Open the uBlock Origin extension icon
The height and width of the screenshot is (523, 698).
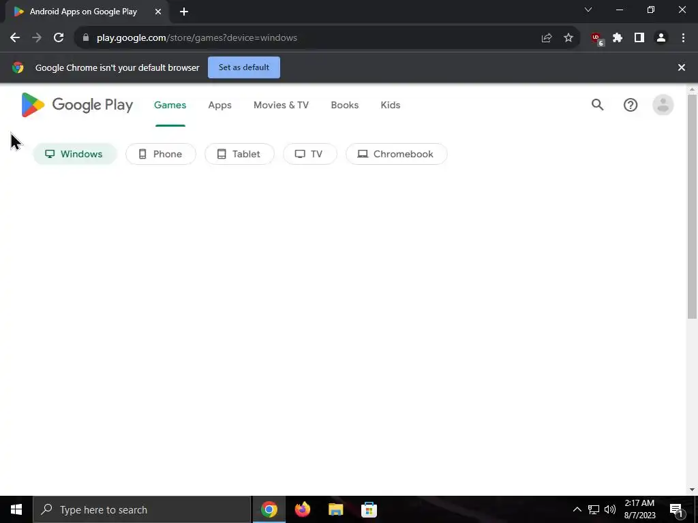[x=597, y=39]
